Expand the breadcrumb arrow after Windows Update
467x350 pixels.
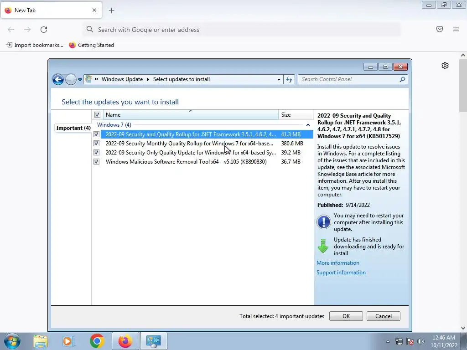148,79
